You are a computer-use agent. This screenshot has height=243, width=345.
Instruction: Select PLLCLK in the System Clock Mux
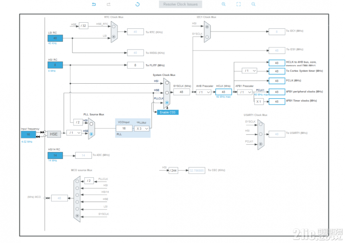(x=167, y=103)
